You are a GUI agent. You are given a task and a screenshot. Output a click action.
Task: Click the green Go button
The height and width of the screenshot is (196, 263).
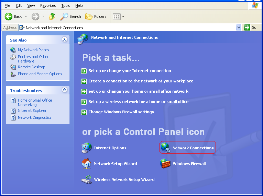[250, 27]
